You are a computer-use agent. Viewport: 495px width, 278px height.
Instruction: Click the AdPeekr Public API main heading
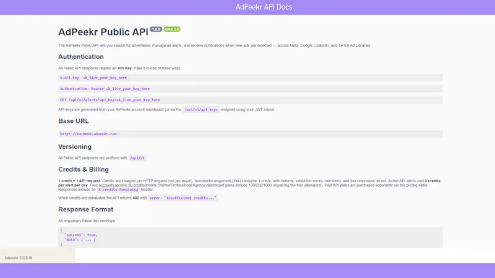pyautogui.click(x=103, y=32)
